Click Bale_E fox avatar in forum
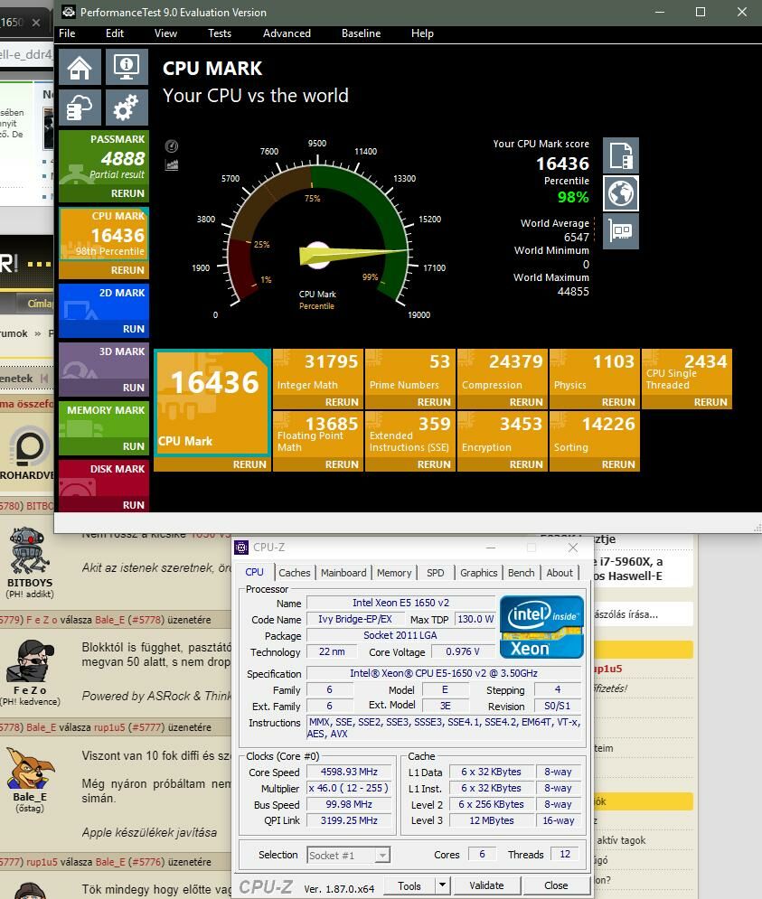This screenshot has height=899, width=762. [29, 768]
